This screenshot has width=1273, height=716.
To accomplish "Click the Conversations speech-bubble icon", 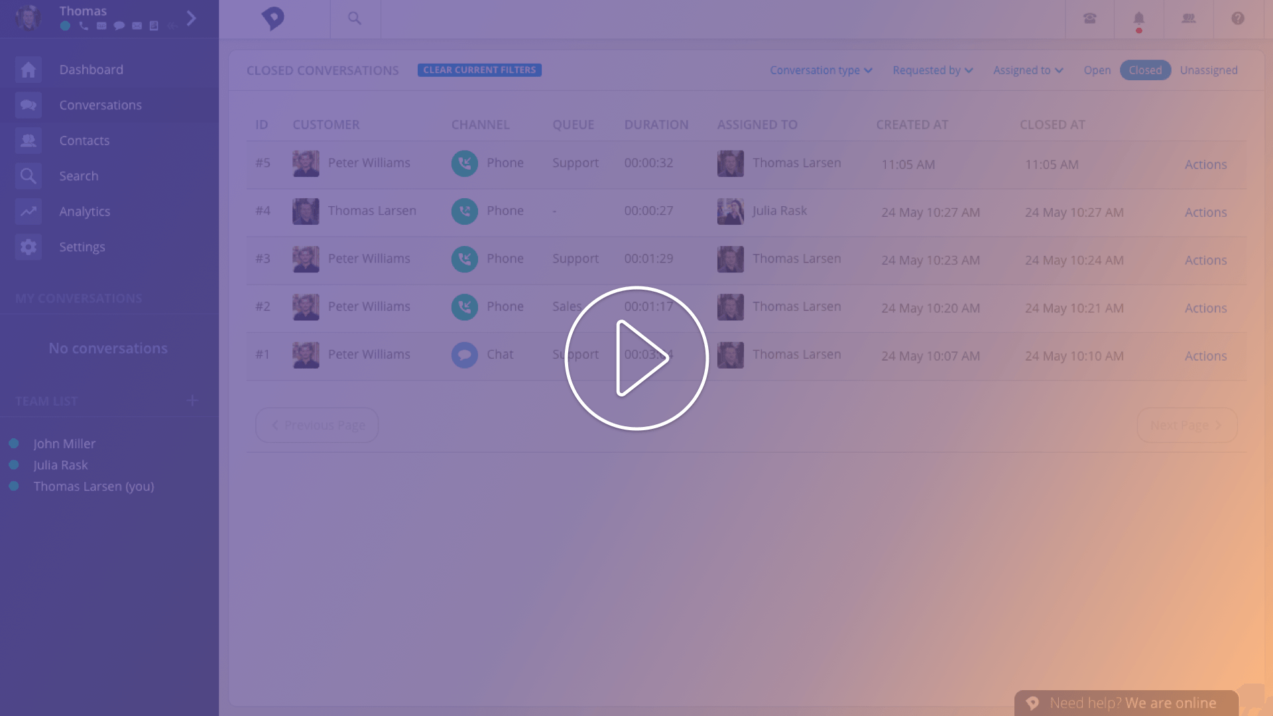I will pos(29,105).
